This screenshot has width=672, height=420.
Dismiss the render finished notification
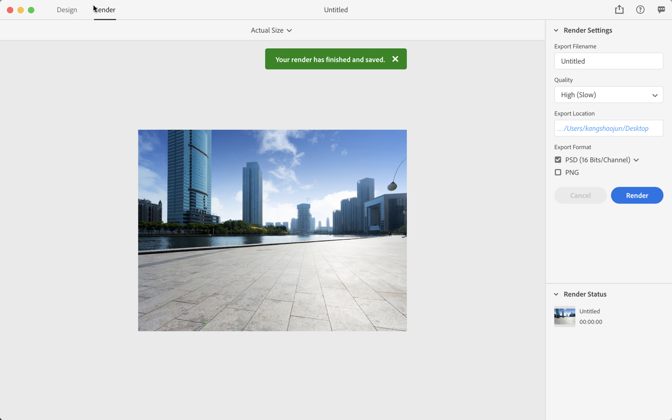pyautogui.click(x=395, y=59)
